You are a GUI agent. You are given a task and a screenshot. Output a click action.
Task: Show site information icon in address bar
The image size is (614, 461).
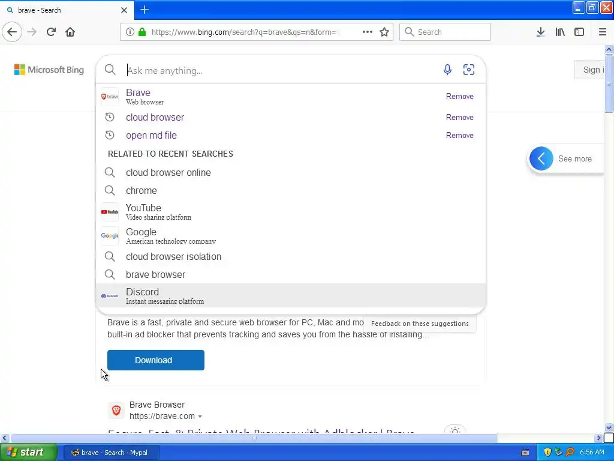(130, 32)
